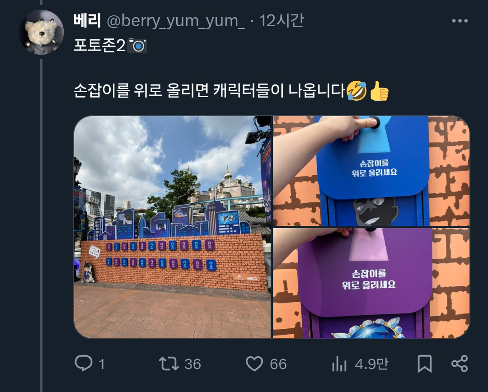Image resolution: width=488 pixels, height=392 pixels.
Task: Open the 12시간 timestamp link
Action: tap(282, 21)
